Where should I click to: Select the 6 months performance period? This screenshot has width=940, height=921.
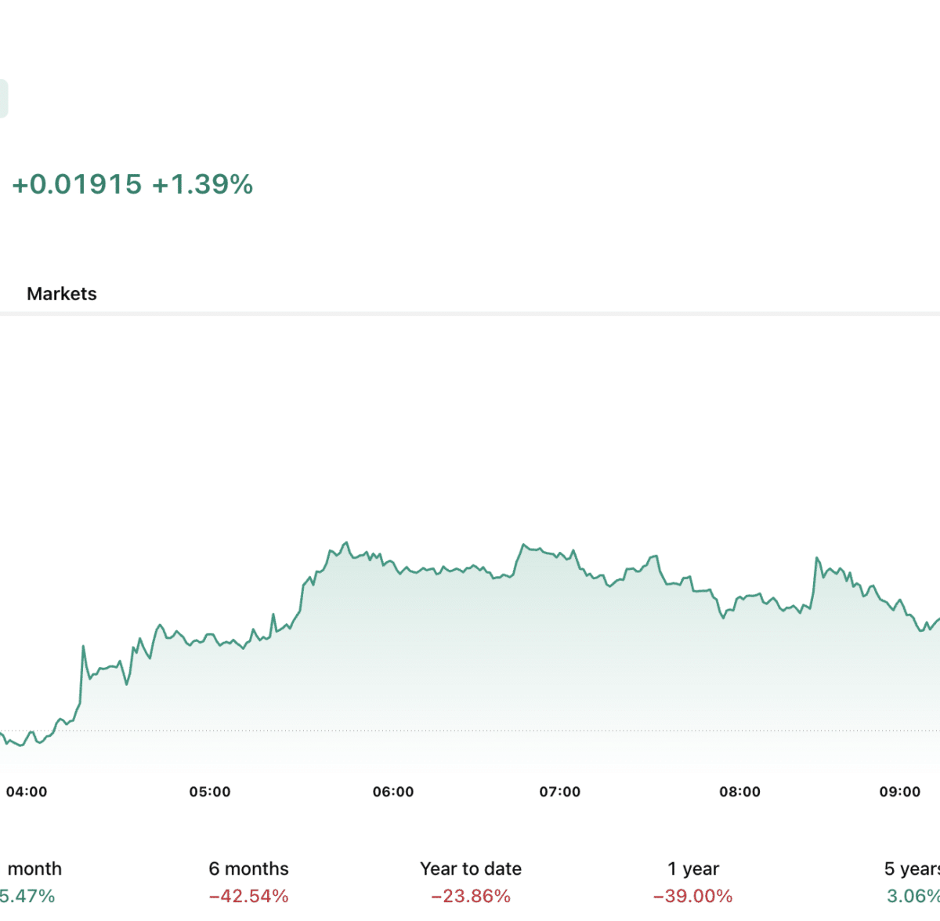pyautogui.click(x=248, y=868)
